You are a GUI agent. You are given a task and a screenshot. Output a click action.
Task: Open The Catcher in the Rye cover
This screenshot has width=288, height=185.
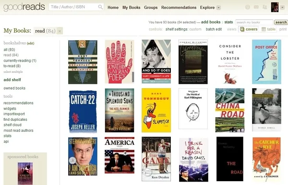click(266, 160)
